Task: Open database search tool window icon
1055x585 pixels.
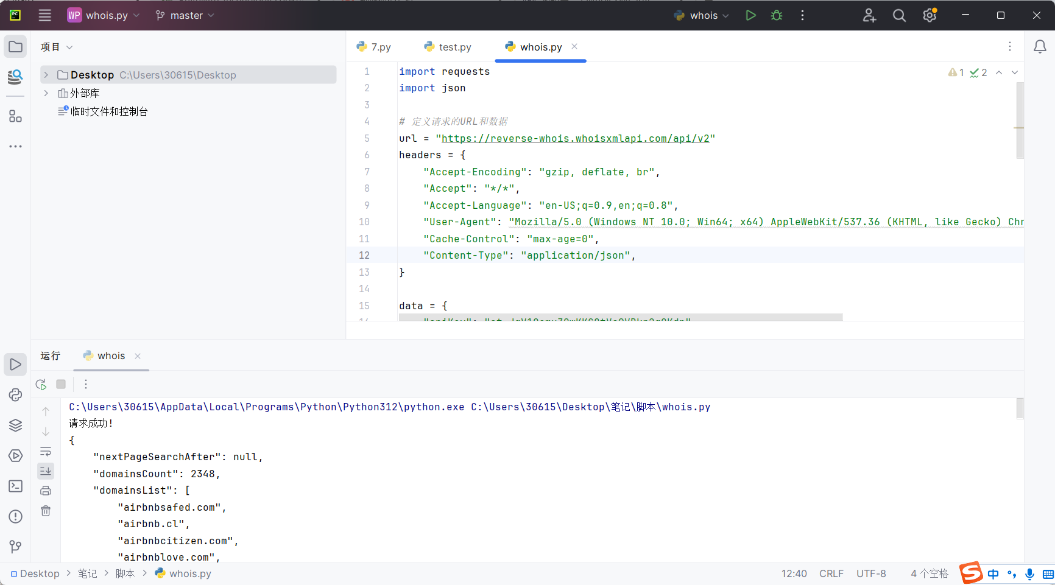Action: pos(15,77)
